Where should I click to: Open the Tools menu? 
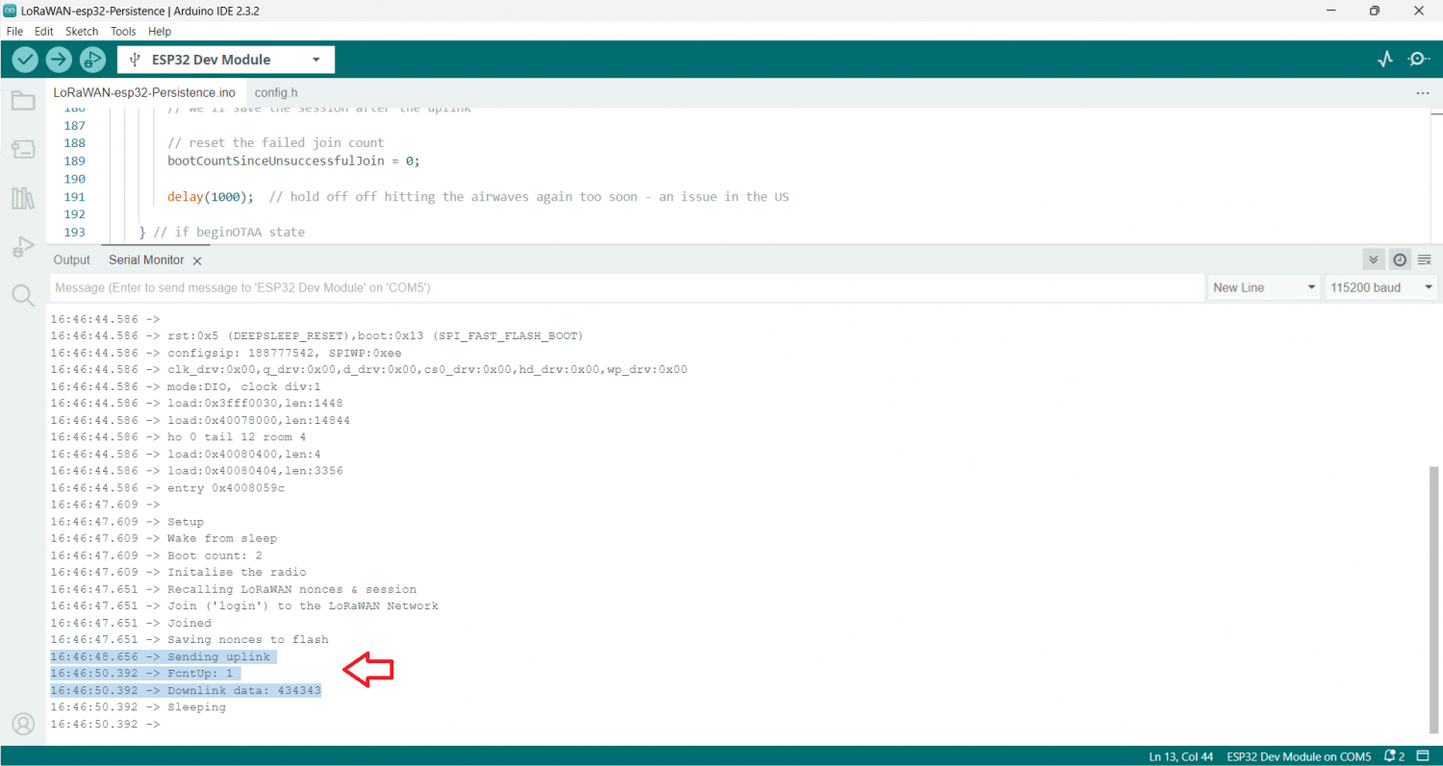point(122,31)
